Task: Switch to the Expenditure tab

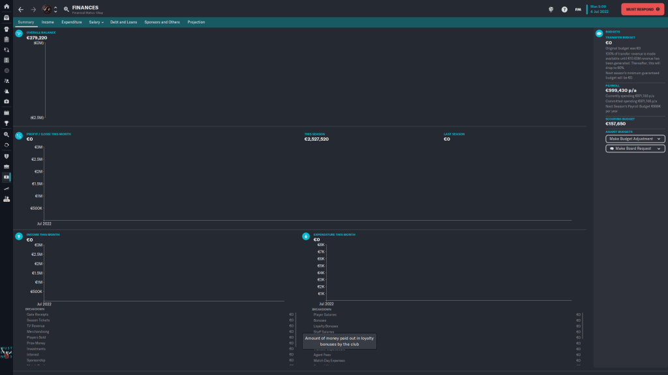Action: coord(72,22)
